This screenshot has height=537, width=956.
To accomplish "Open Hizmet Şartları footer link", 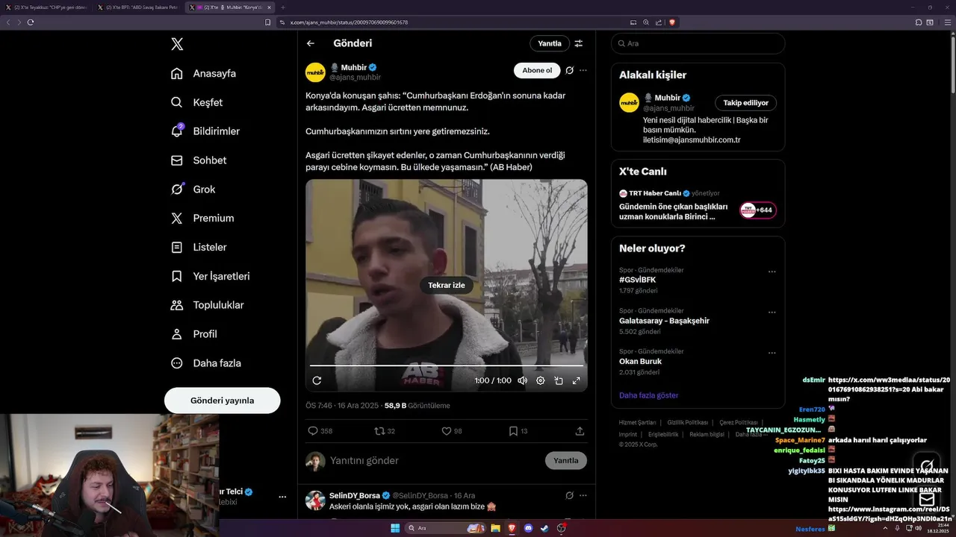I will pos(637,423).
